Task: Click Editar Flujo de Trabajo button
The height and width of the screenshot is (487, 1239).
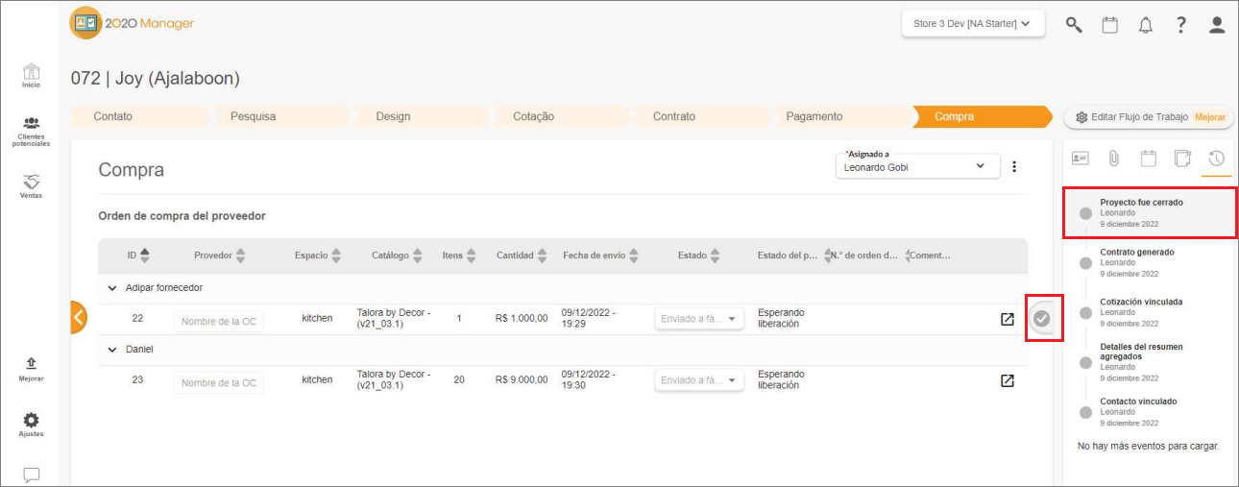Action: point(1149,117)
